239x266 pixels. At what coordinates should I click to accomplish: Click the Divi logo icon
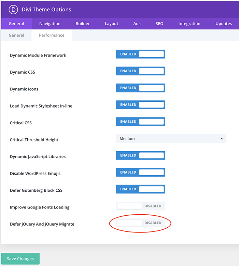pos(14,10)
